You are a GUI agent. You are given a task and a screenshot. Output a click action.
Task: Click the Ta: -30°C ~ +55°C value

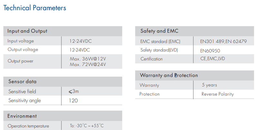click(x=87, y=126)
